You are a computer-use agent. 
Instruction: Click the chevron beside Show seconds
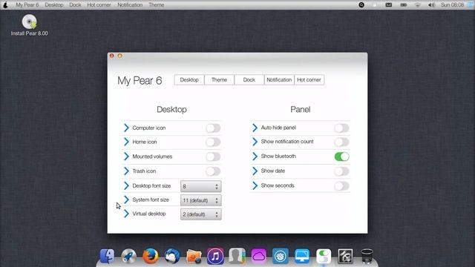click(x=255, y=185)
